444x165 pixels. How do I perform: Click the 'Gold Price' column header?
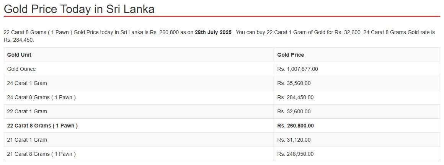pyautogui.click(x=291, y=55)
